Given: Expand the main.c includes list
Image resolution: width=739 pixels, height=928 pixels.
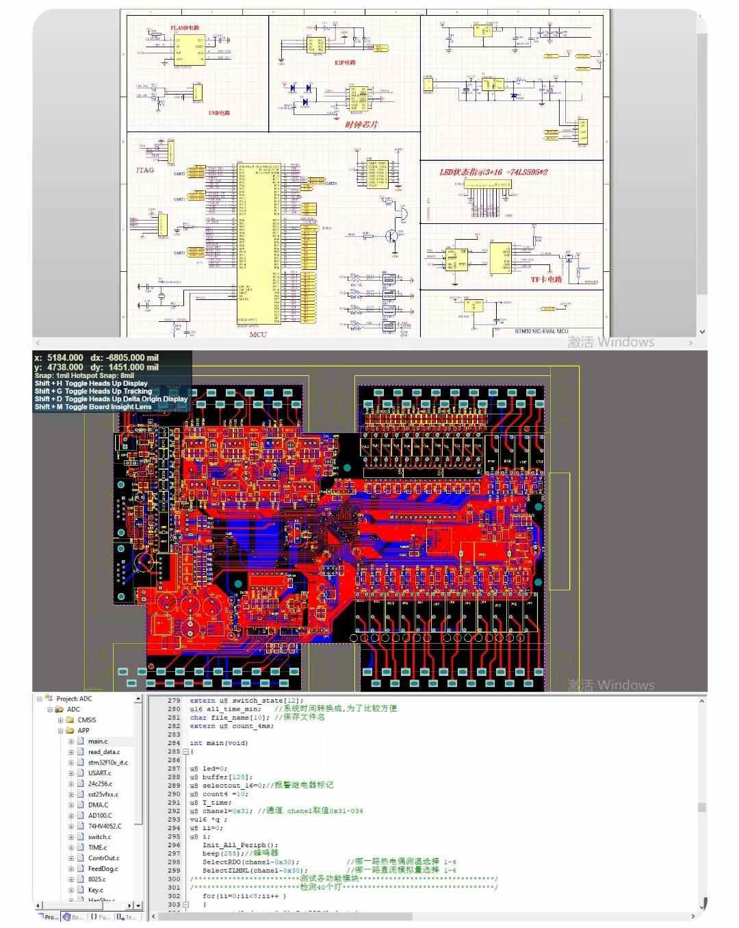Looking at the screenshot, I should (70, 741).
